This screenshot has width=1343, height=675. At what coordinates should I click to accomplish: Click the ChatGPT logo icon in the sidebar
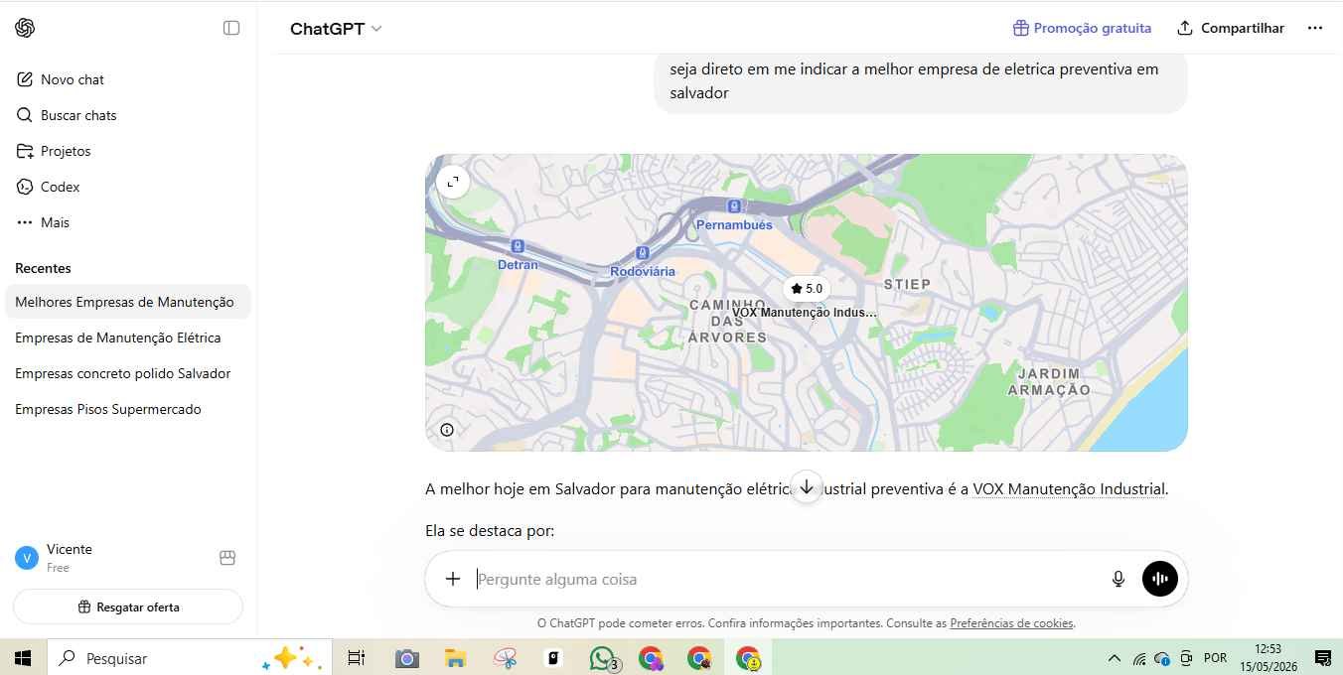[x=25, y=28]
